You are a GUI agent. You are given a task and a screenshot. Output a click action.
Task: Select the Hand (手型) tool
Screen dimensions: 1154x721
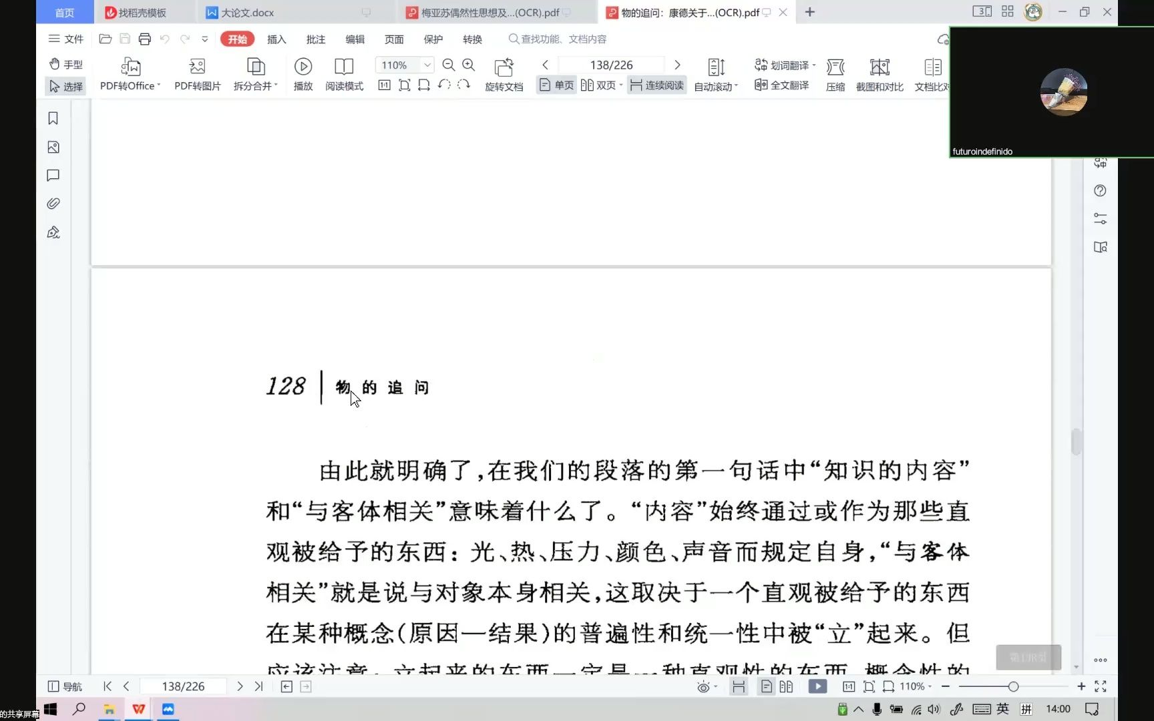click(x=65, y=64)
